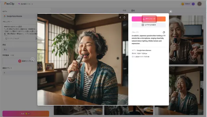Click the large preview image of grandmother
Screen dimensions: 207x117
click(x=83, y=59)
